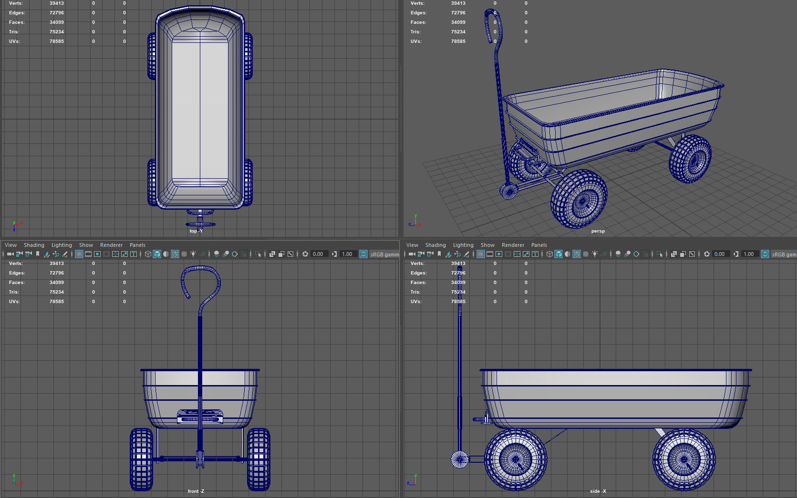Toggle Wireframe on Shaded in front panel

[x=175, y=254]
